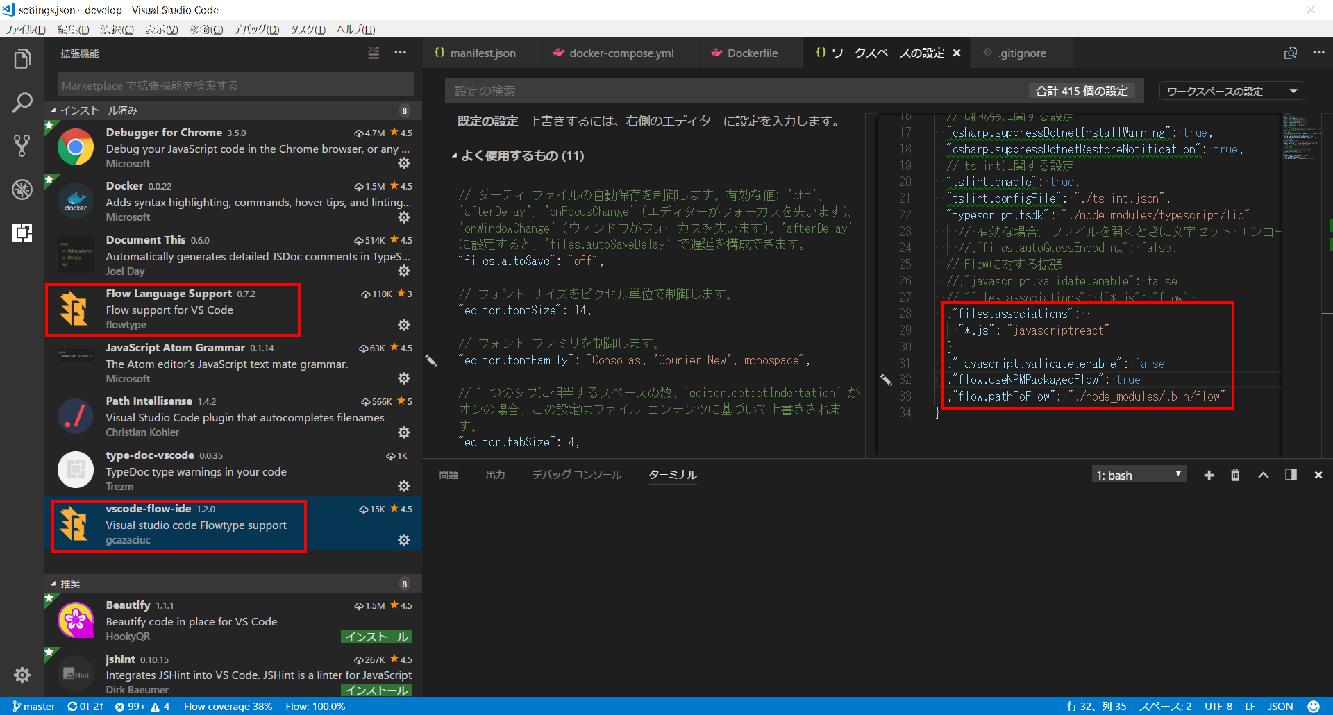
Task: Switch to the Dockerfile tab
Action: pos(751,53)
